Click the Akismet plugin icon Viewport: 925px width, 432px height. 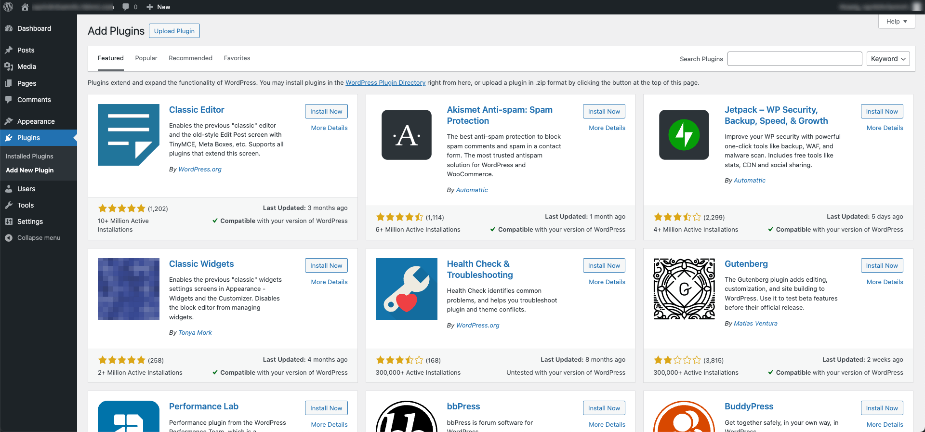point(406,135)
